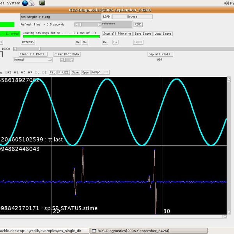Uncheck the S checkbox
The width and height of the screenshot is (234, 234).
(16, 72)
